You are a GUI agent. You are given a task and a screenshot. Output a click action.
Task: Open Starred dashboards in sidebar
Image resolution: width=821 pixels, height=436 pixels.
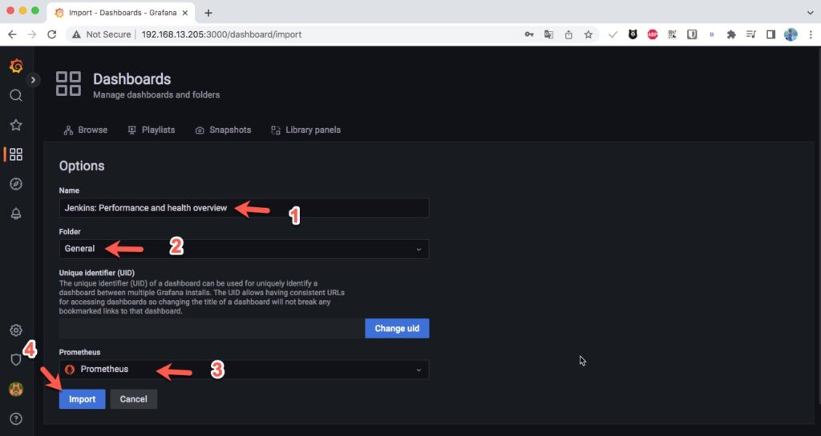(16, 125)
